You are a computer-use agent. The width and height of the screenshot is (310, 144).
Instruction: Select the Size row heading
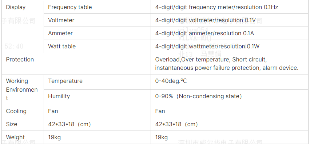coord(12,124)
